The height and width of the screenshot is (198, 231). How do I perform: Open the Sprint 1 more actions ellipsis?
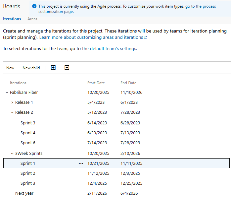pyautogui.click(x=81, y=164)
